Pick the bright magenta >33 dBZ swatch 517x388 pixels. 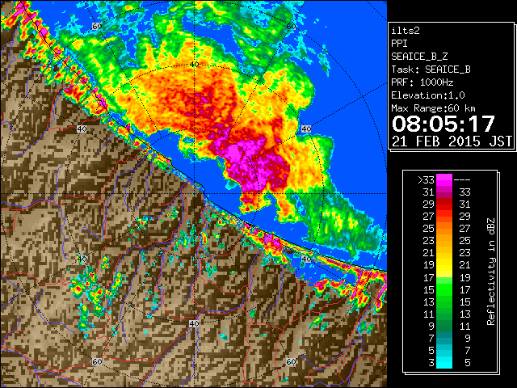pos(444,180)
